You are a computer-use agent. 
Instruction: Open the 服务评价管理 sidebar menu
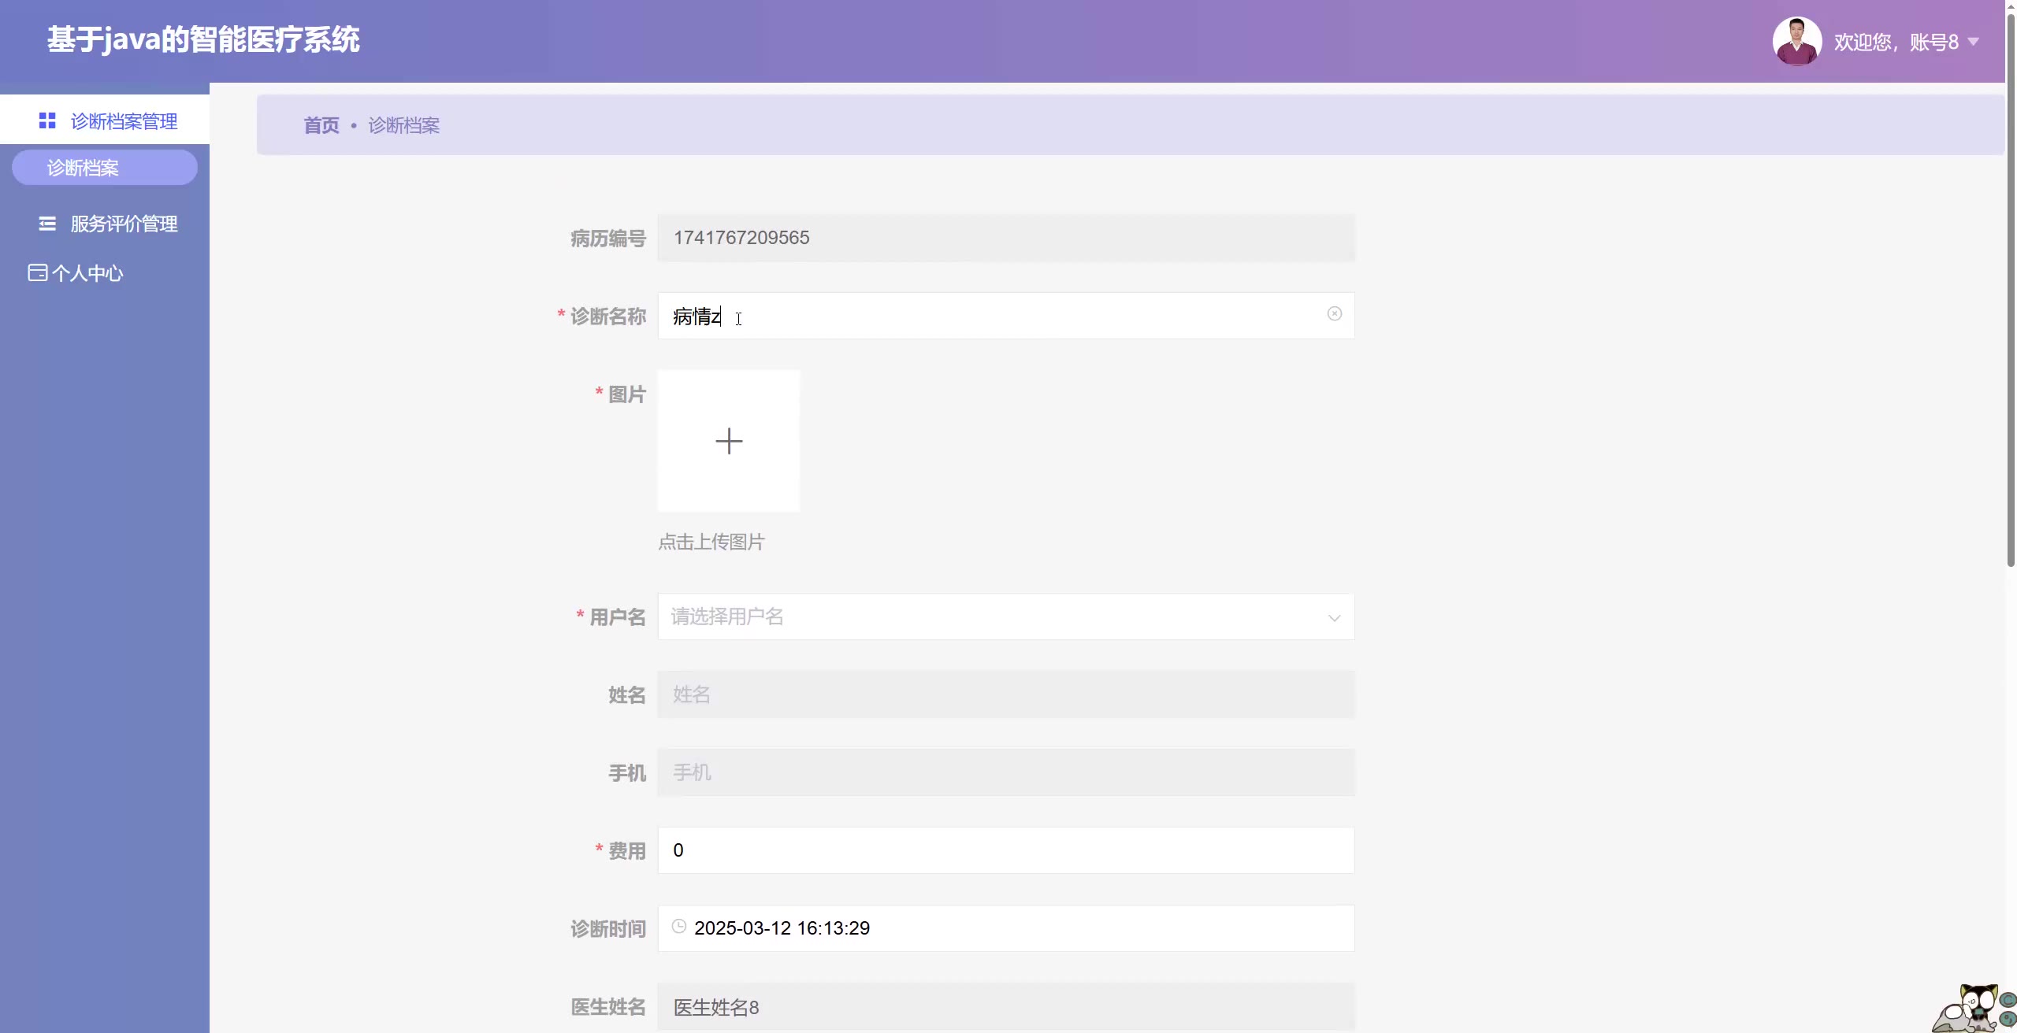pyautogui.click(x=124, y=224)
